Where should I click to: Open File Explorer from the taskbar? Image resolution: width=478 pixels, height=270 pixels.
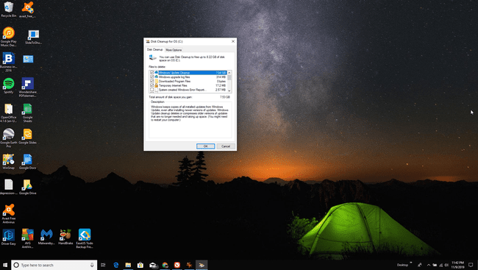(128, 265)
